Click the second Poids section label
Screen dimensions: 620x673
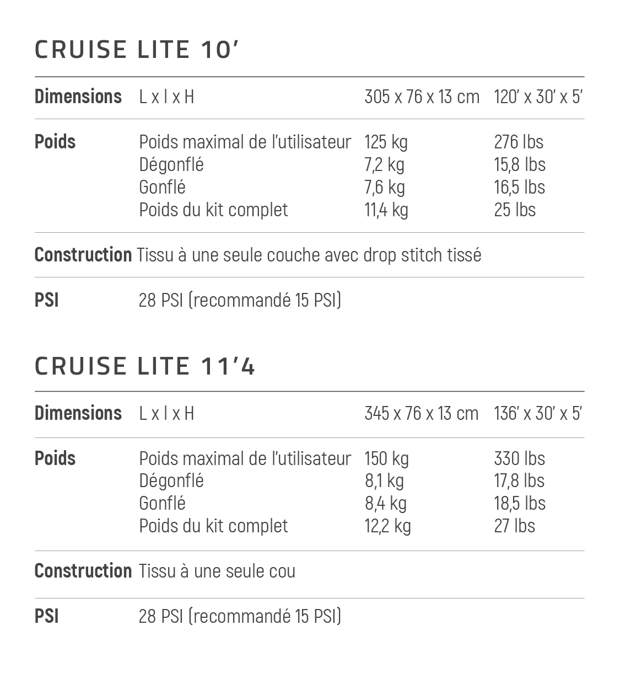[x=55, y=458]
